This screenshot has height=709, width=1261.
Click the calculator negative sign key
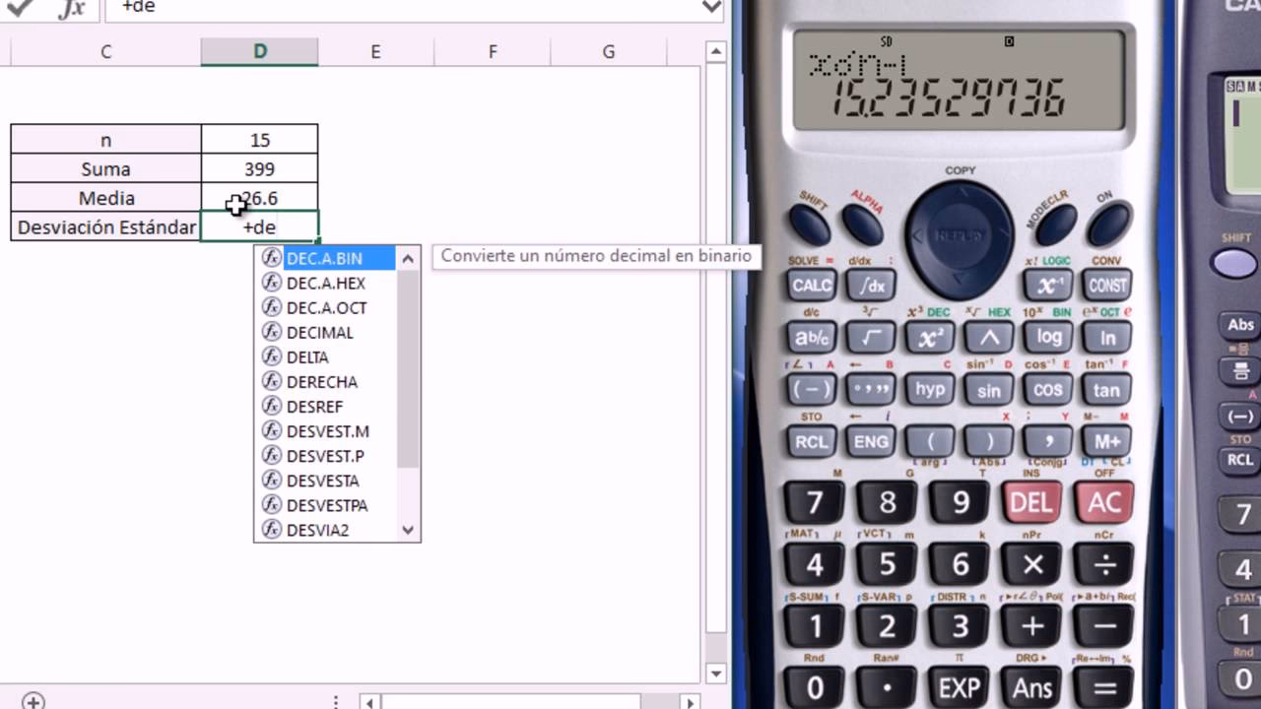[812, 390]
